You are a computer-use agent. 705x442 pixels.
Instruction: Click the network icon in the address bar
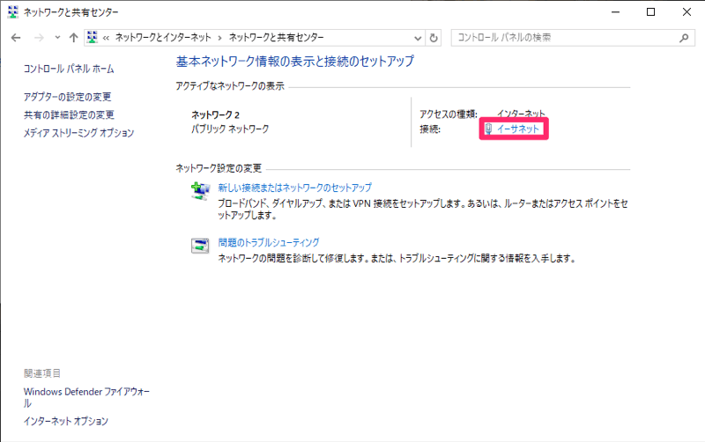pos(93,38)
